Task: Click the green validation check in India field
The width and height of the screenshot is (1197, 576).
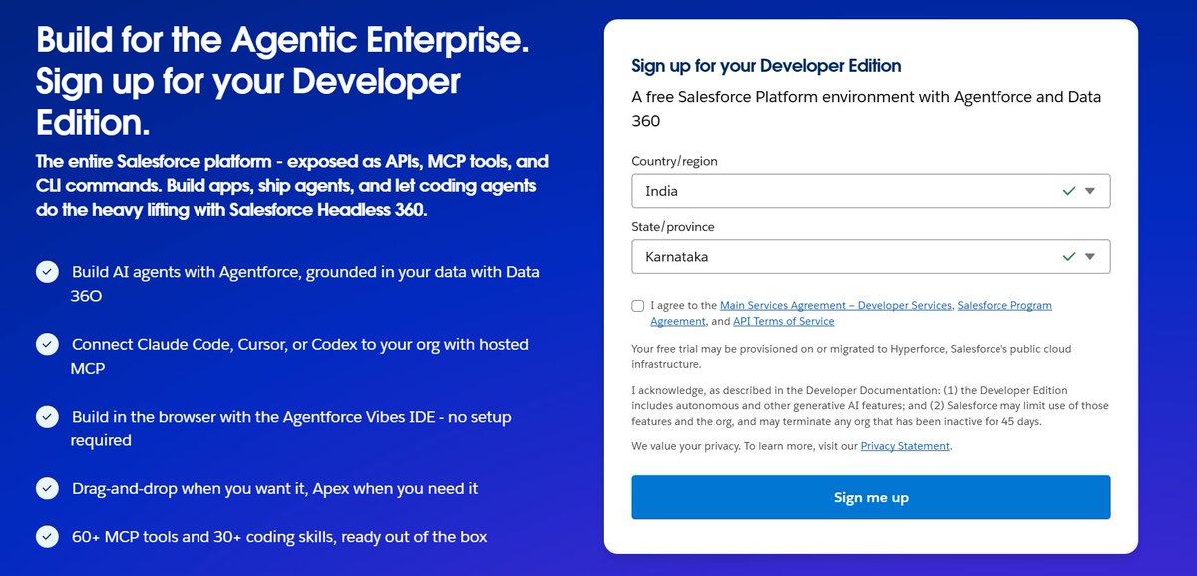Action: coord(1069,191)
